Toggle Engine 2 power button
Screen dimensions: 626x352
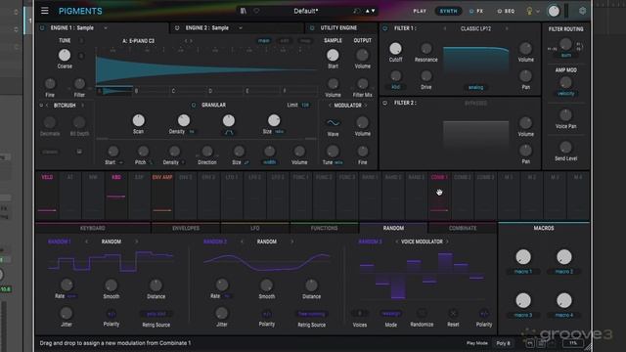coord(177,28)
